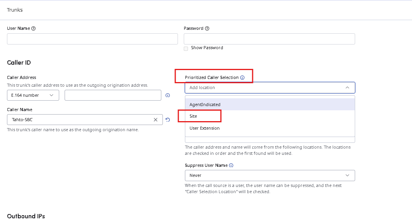
Task: Click the Caller Address number field
Action: pos(113,95)
